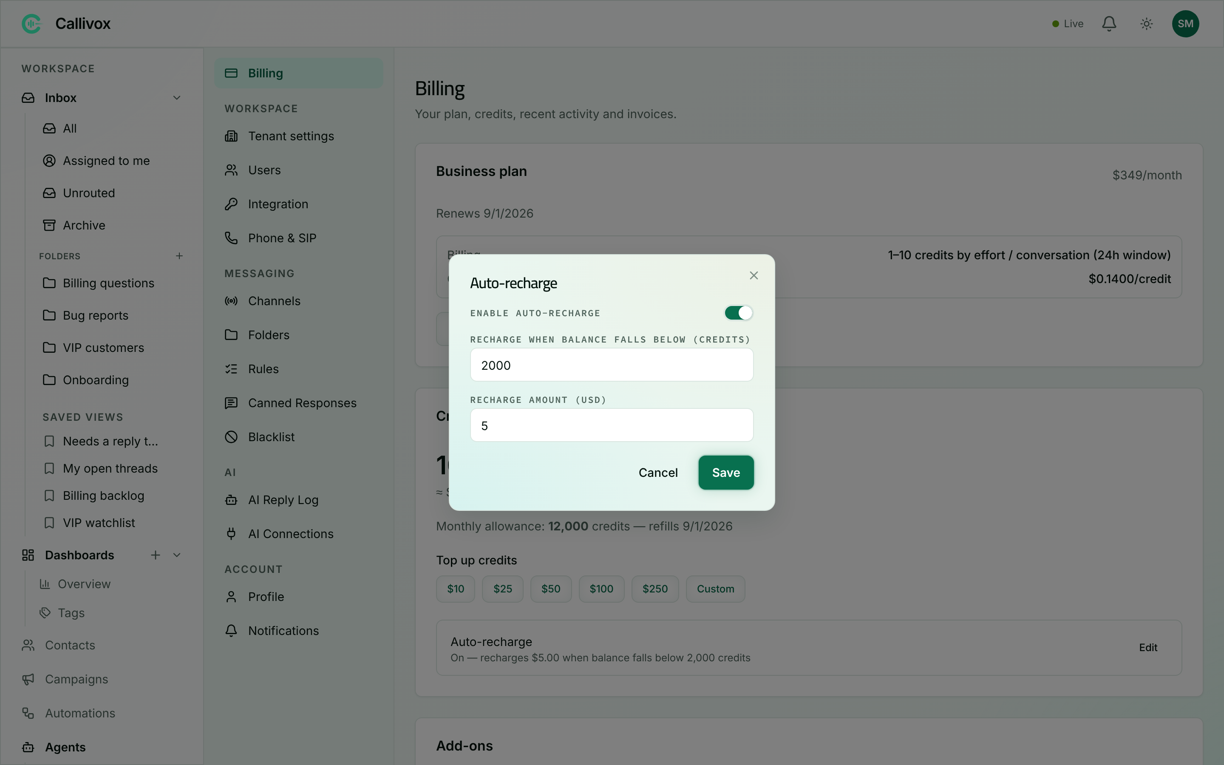Viewport: 1224px width, 765px height.
Task: Top up credits with $250
Action: pyautogui.click(x=655, y=589)
